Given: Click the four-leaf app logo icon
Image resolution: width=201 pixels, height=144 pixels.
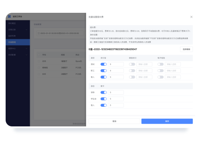Looking at the screenshot, I should click(9, 16).
